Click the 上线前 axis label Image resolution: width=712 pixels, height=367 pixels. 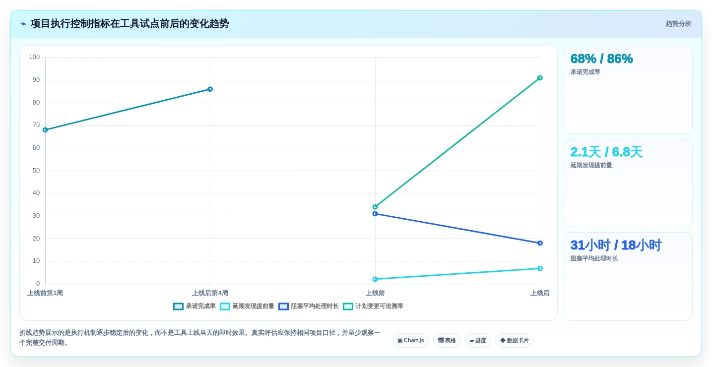click(x=375, y=293)
